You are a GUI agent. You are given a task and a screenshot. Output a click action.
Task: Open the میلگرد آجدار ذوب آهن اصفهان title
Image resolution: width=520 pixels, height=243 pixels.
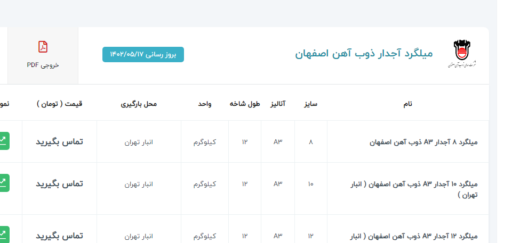pyautogui.click(x=364, y=54)
